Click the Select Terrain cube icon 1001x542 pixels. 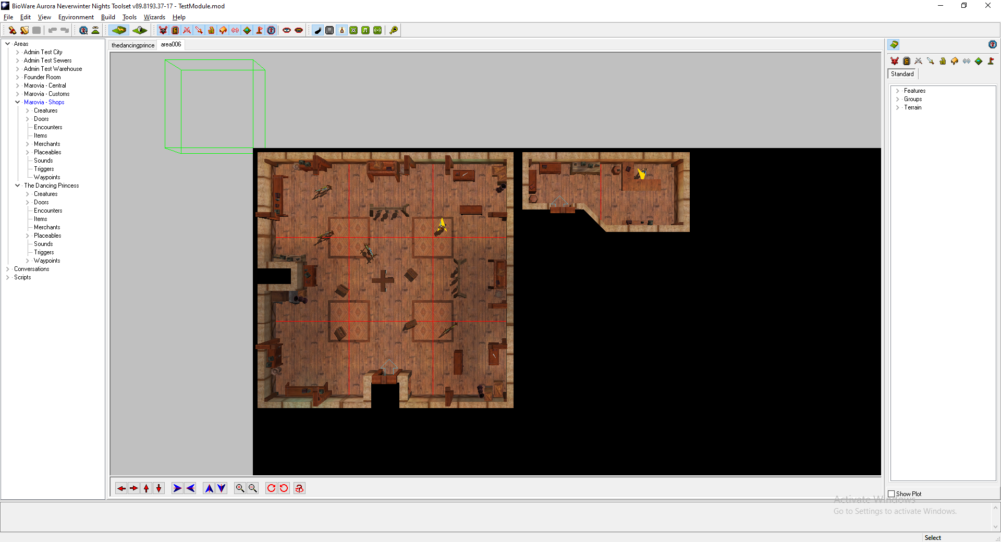[139, 30]
